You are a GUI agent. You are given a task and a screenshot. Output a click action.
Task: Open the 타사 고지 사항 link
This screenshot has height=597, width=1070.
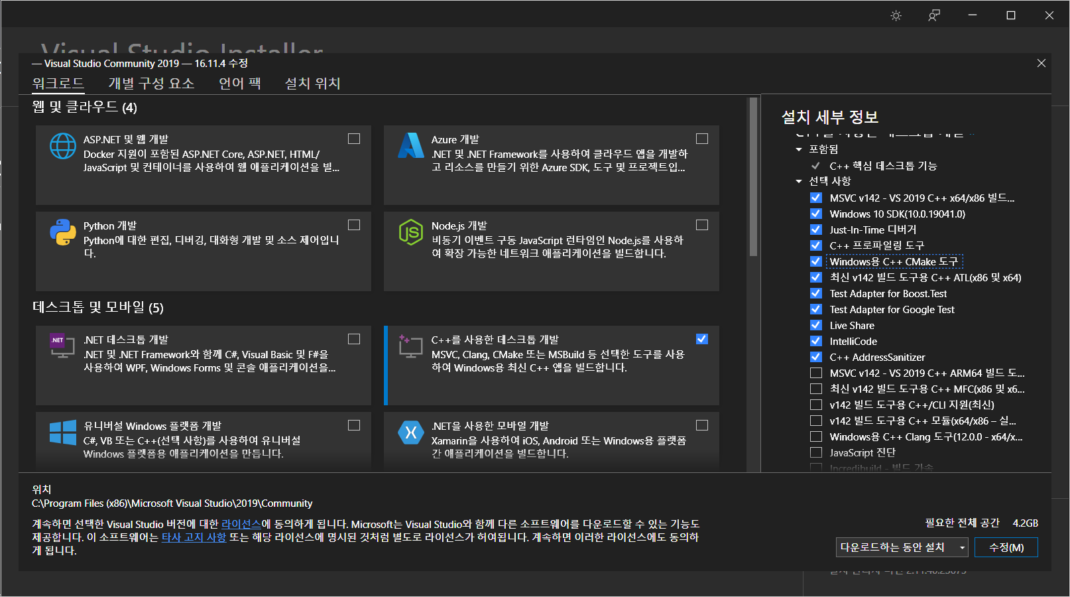point(194,537)
